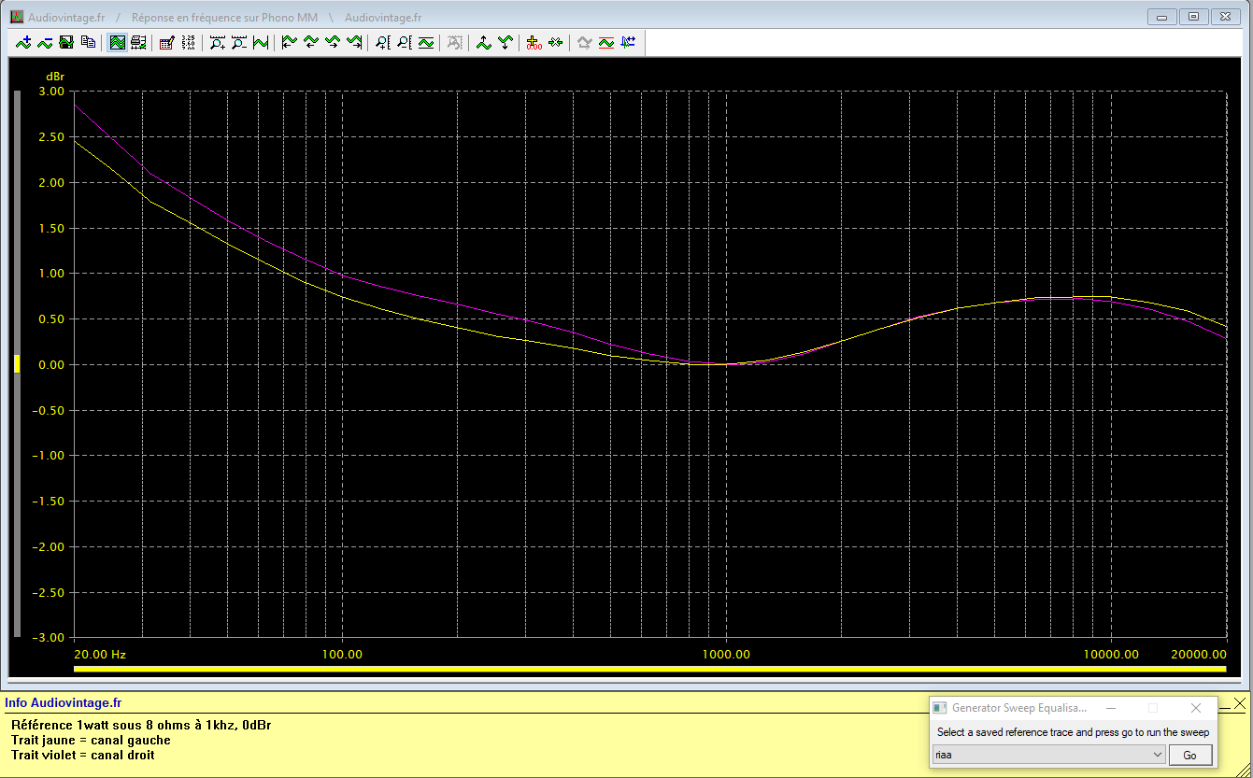Click the fit-width green wave between bars icon
Image resolution: width=1253 pixels, height=778 pixels.
click(261, 42)
